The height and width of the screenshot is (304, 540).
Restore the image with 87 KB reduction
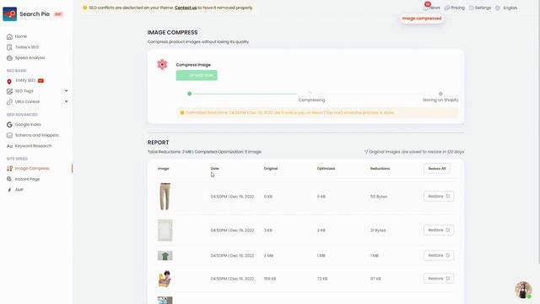click(439, 278)
